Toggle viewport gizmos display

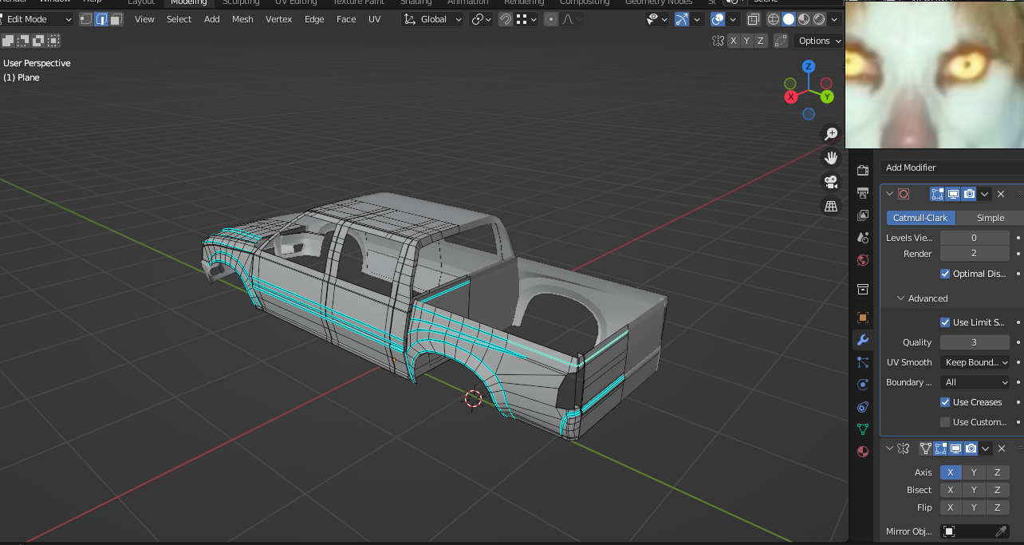[x=682, y=19]
